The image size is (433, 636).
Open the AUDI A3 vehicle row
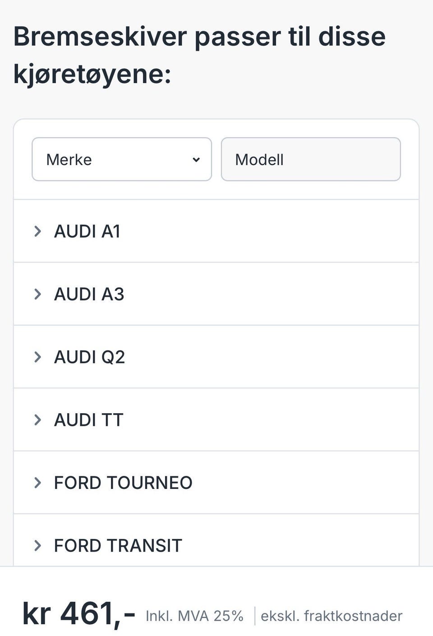pyautogui.click(x=216, y=294)
